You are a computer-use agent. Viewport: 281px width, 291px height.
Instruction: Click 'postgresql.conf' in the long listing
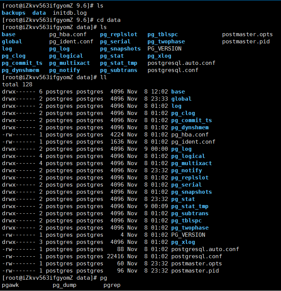197,256
